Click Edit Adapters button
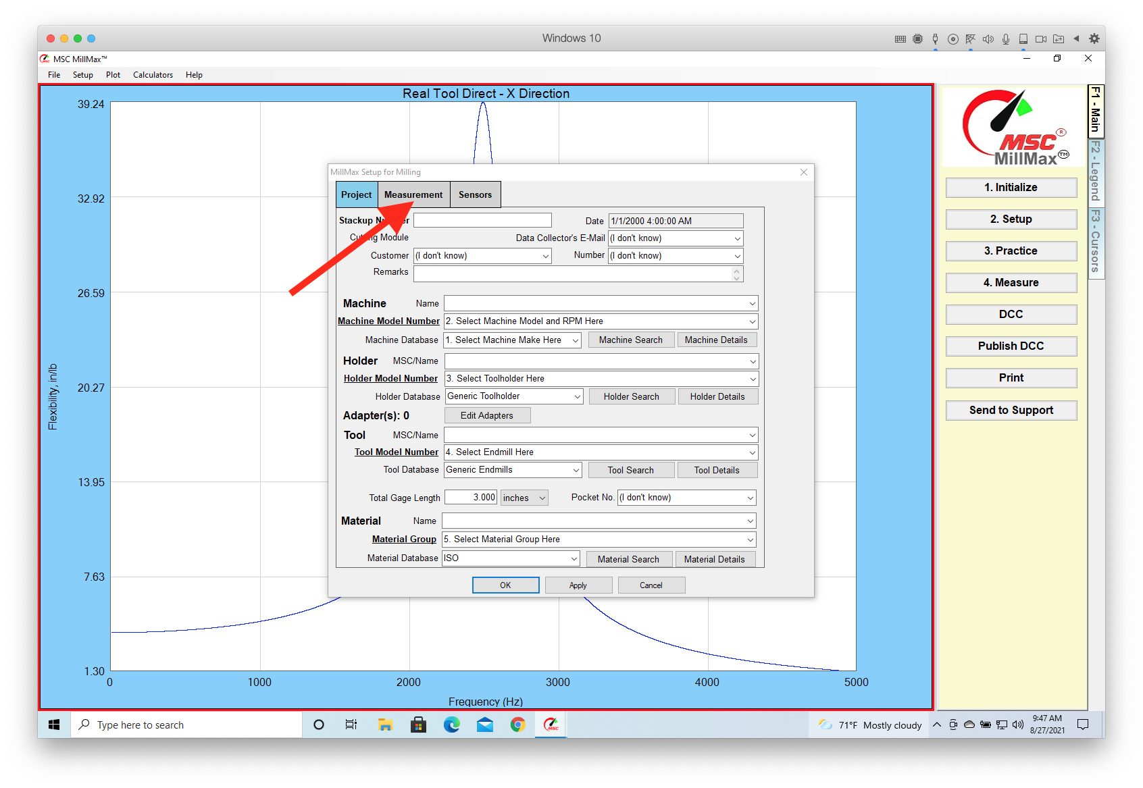Screen dimensions: 1143x788 coord(487,416)
